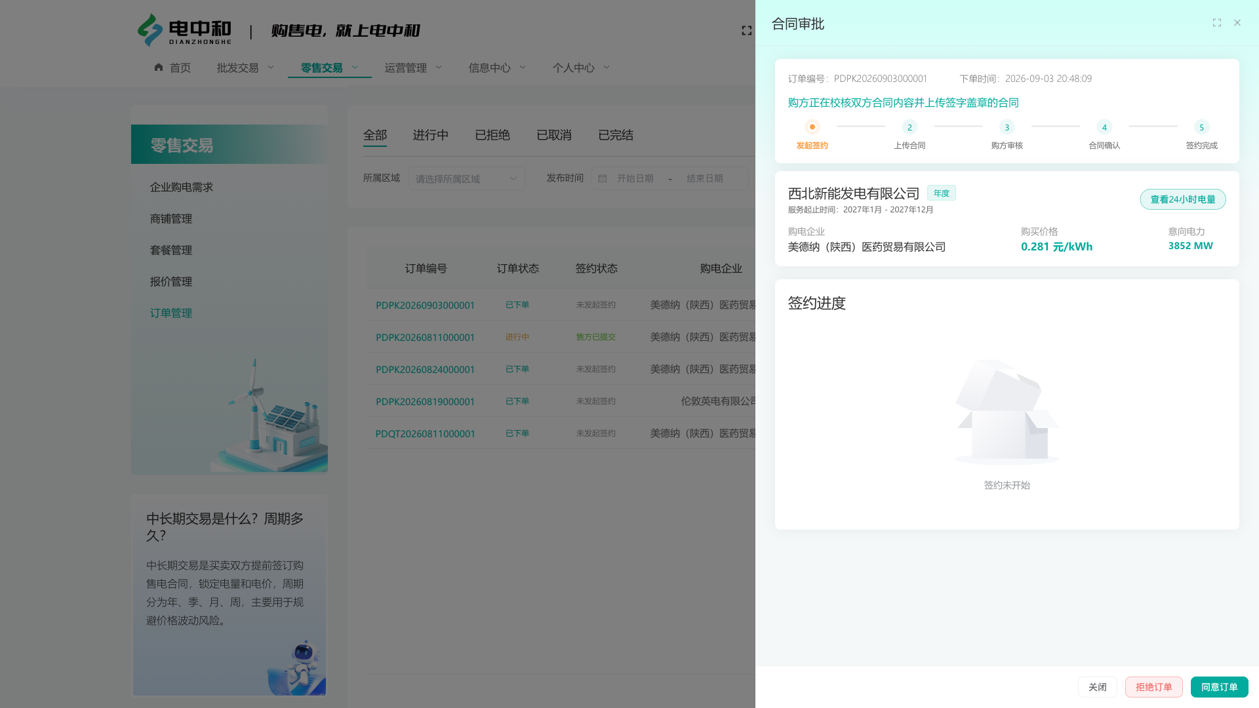Open order PDPK20260811000001 link

point(425,338)
